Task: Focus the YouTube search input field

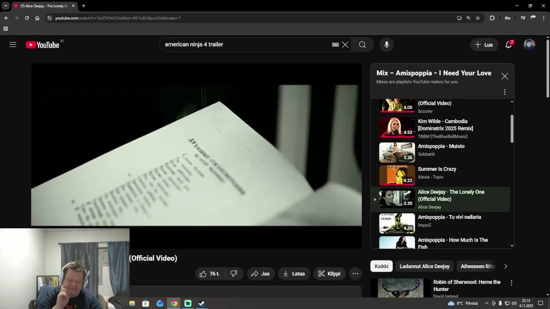Action: [x=247, y=45]
